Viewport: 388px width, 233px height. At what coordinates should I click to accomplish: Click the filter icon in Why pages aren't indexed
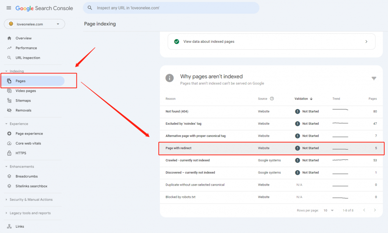pos(374,78)
